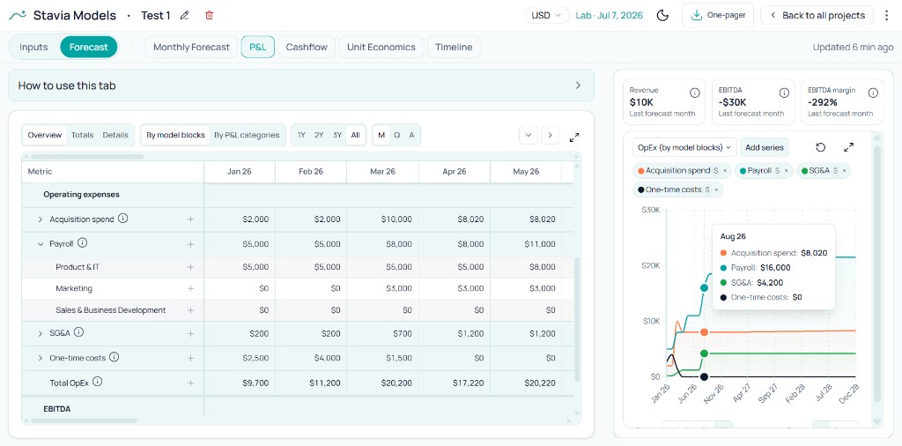Select the Details view option

pos(115,135)
